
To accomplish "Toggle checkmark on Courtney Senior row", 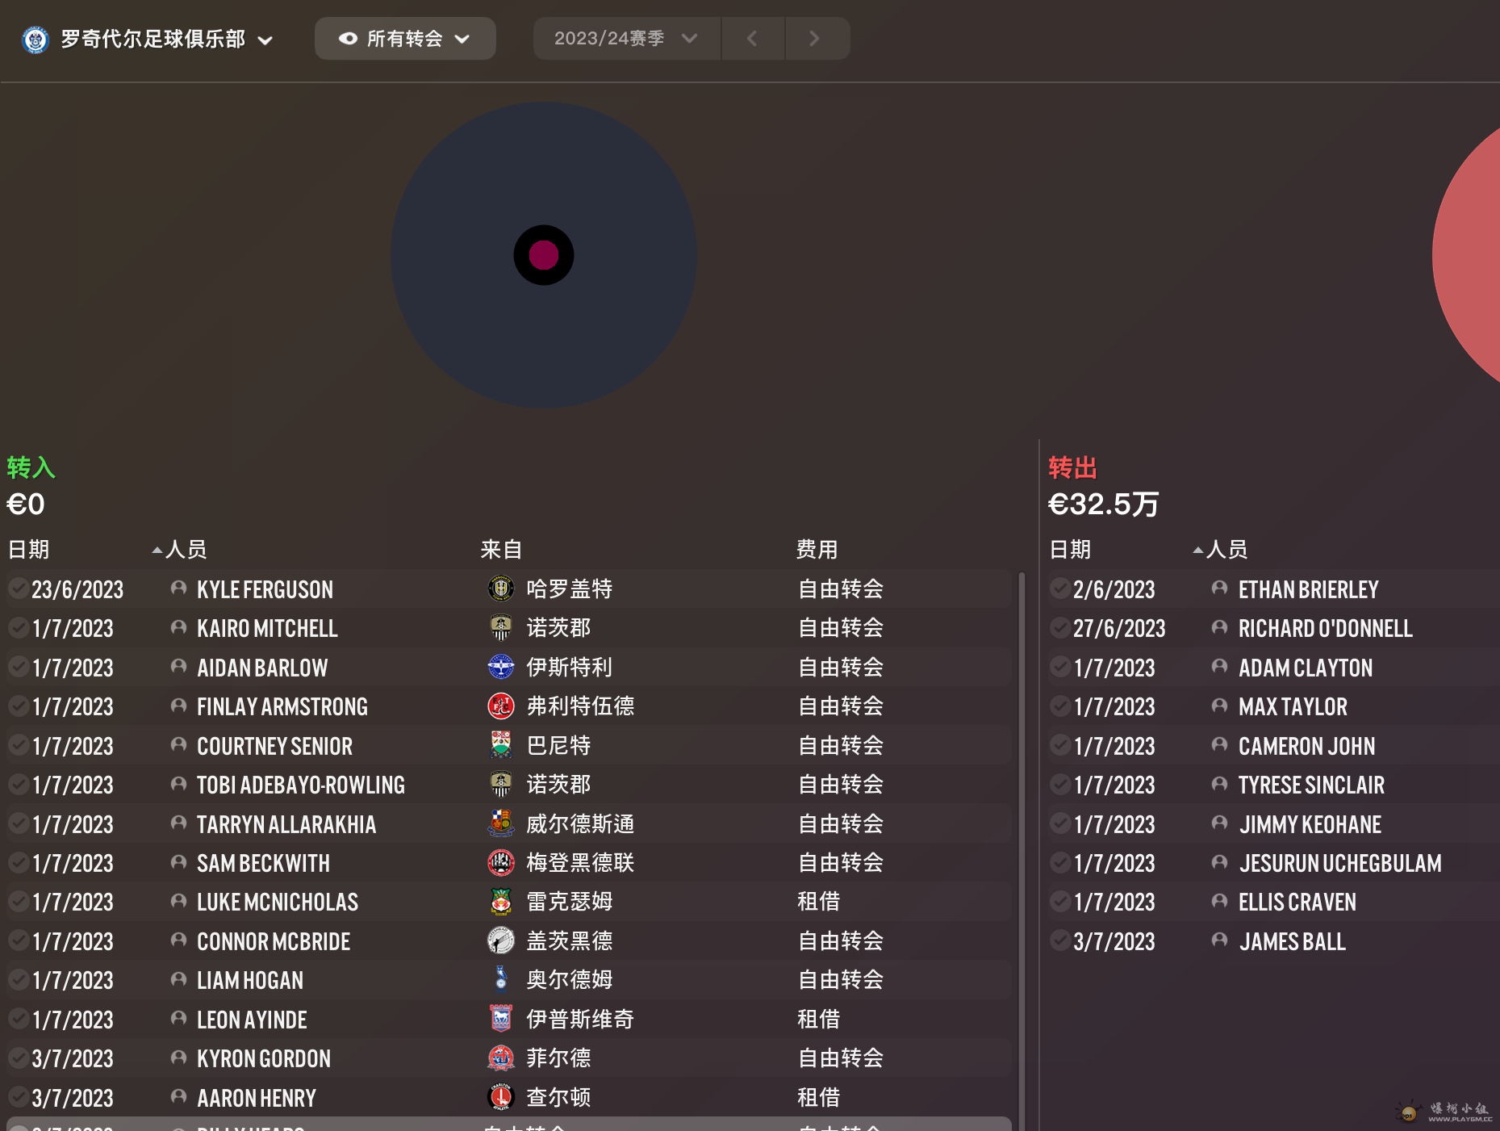I will tap(18, 745).
